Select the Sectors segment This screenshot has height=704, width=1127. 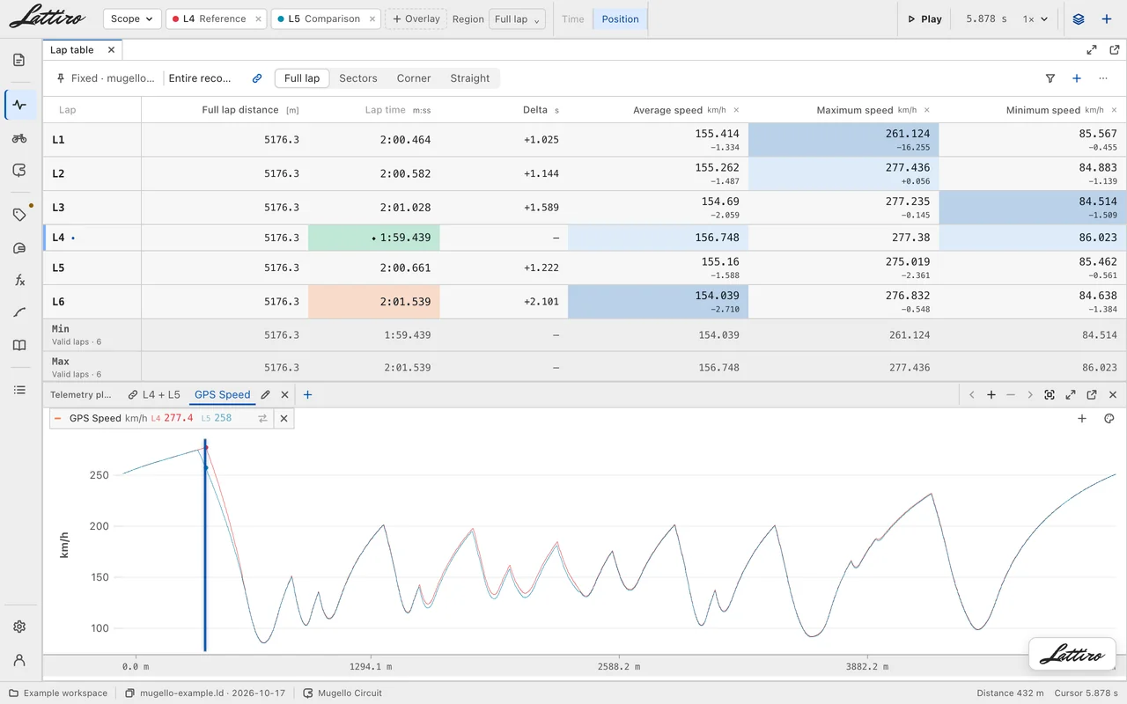(x=358, y=78)
